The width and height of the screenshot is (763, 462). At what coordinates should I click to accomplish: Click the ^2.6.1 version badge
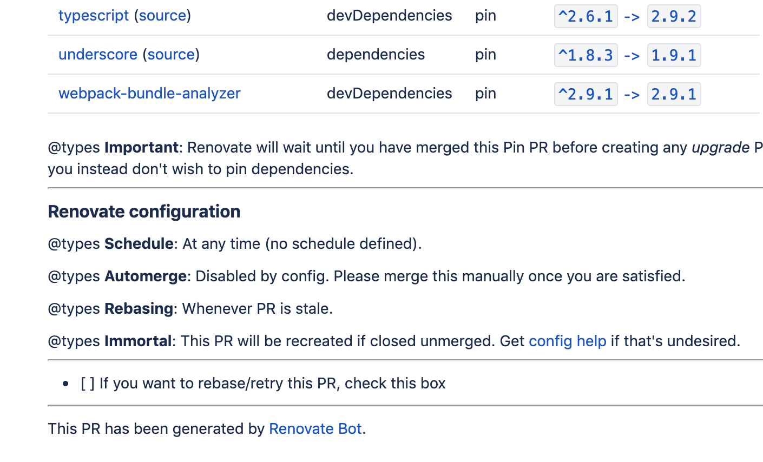(586, 16)
